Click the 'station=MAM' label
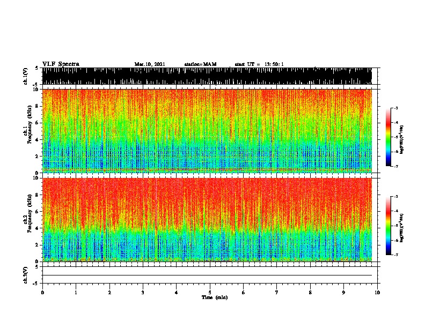This screenshot has height=328, width=425. [x=200, y=64]
